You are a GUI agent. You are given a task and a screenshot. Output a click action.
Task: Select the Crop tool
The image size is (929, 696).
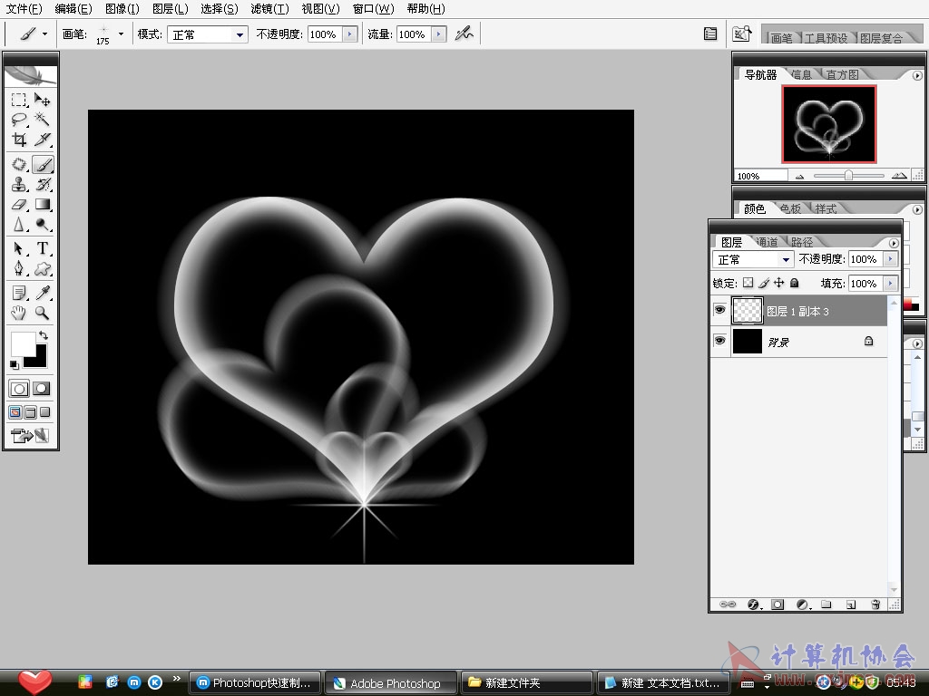[19, 140]
